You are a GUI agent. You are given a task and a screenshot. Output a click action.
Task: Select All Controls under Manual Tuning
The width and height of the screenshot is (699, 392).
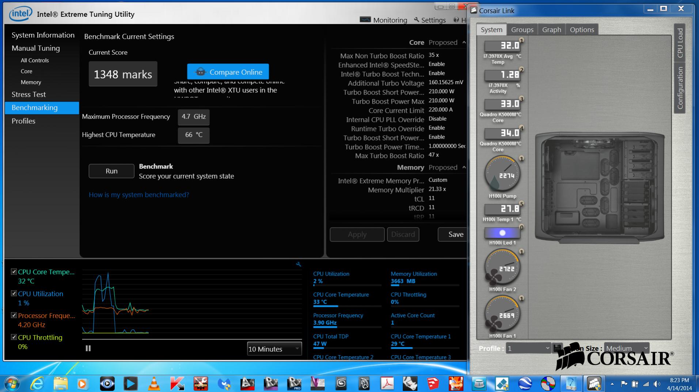pyautogui.click(x=35, y=60)
